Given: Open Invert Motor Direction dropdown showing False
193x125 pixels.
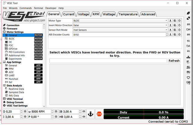Looking at the screenshot, I should (120, 25).
